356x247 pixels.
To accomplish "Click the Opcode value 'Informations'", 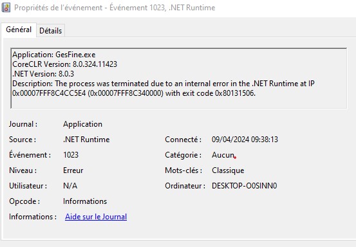I will tap(85, 201).
